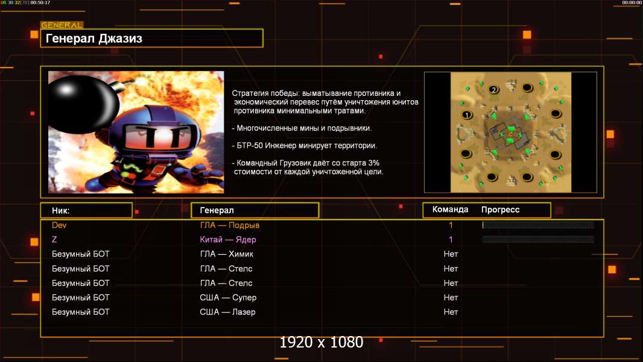Screen dimensions: 643x362
Task: Click the 00:50:17 timer at top left
Action: click(40, 2)
